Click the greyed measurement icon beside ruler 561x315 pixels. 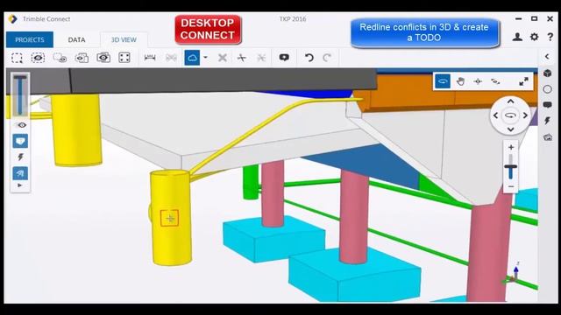(171, 58)
